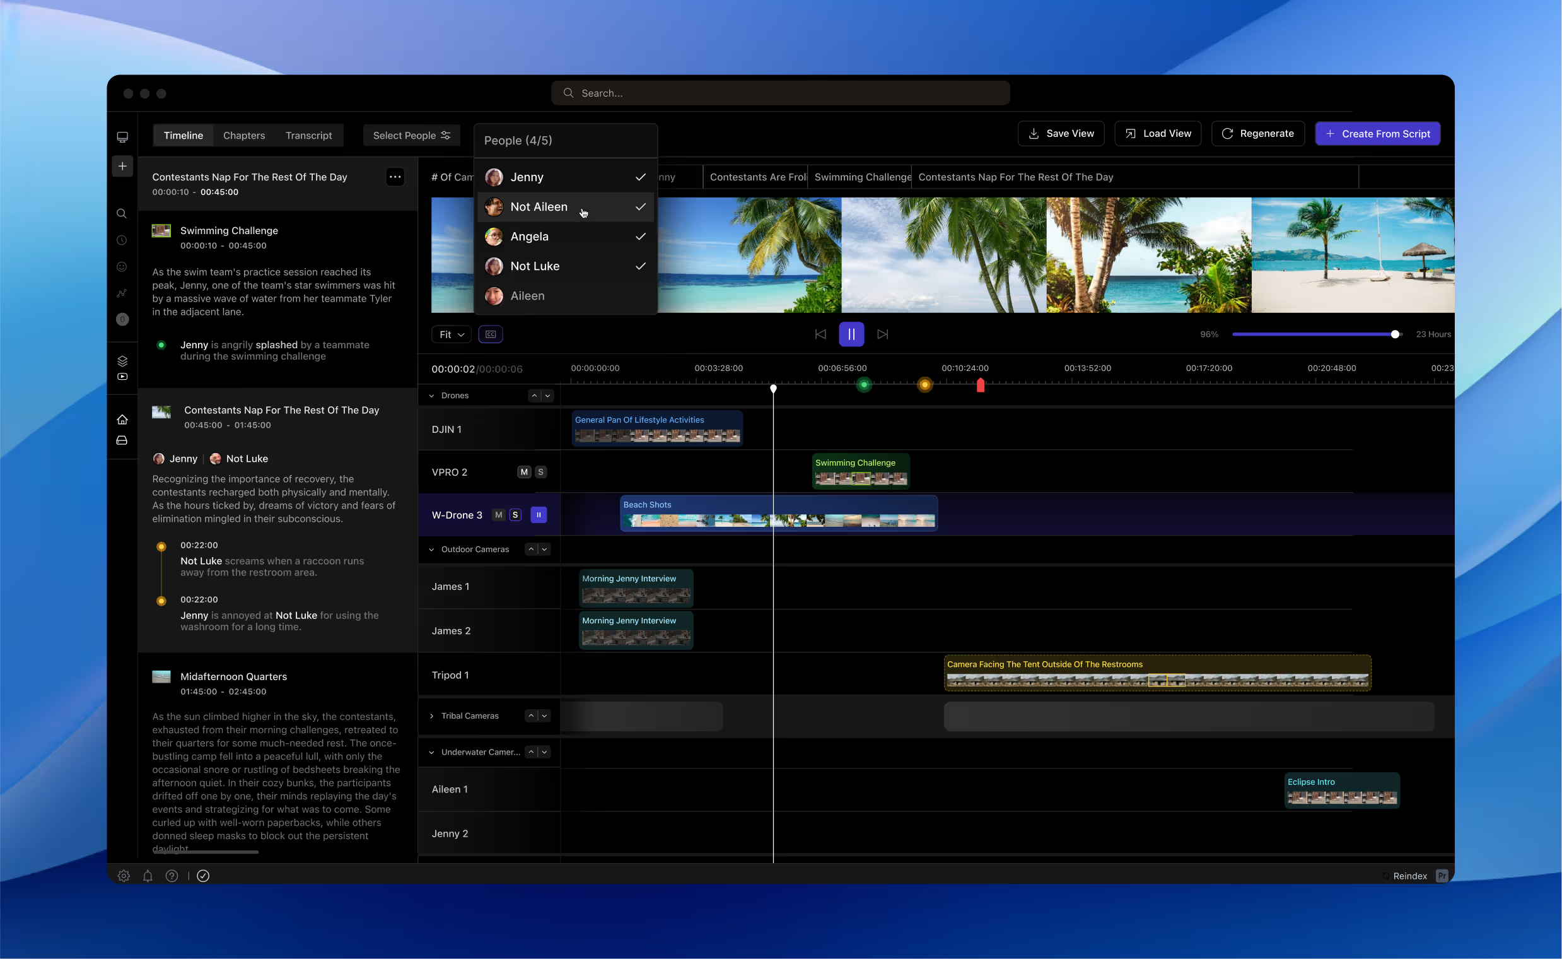Click the search icon in left sidebar
1562x959 pixels.
[122, 214]
